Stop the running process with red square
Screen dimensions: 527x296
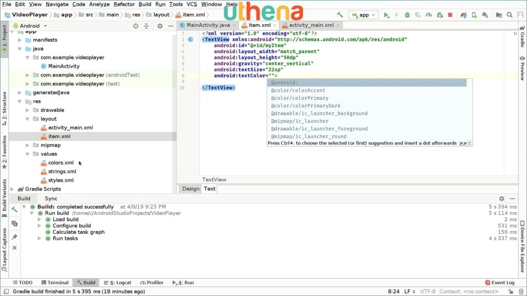click(450, 15)
